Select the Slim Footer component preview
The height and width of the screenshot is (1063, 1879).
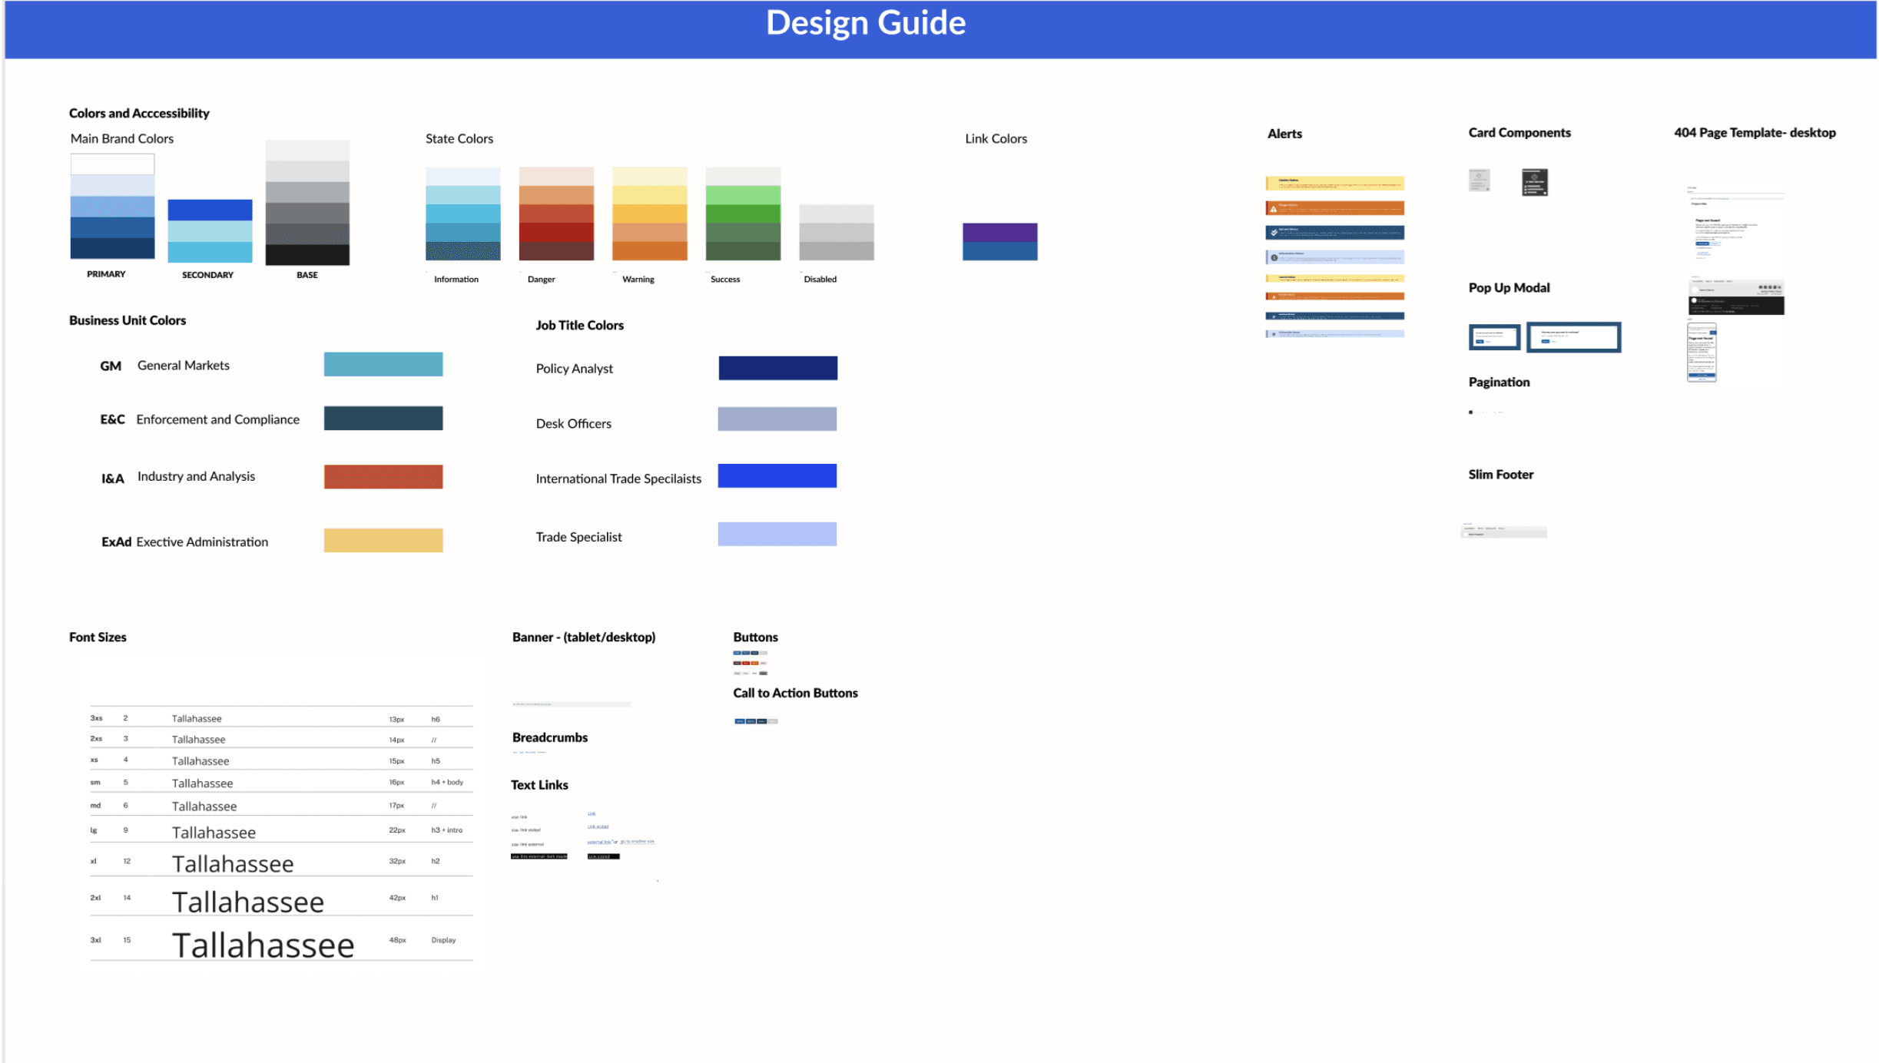[1503, 531]
